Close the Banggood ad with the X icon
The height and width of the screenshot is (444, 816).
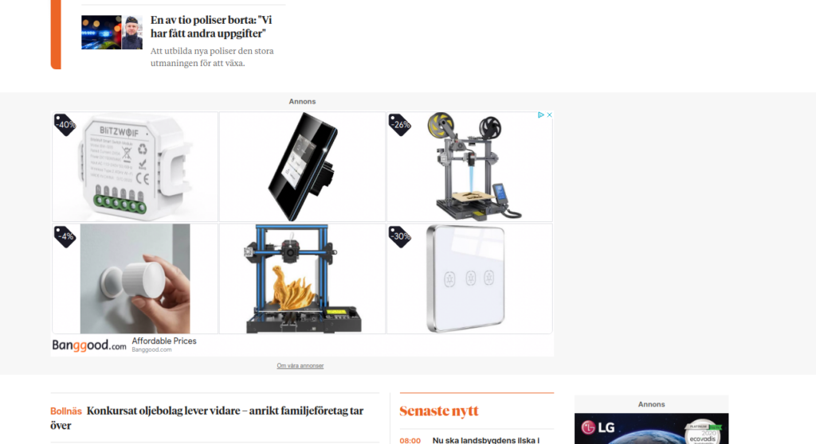549,115
